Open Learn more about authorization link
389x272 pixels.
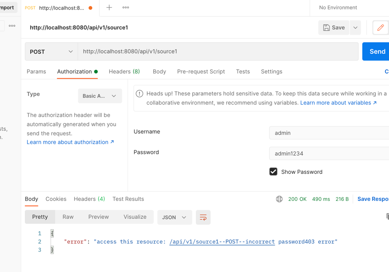point(70,142)
